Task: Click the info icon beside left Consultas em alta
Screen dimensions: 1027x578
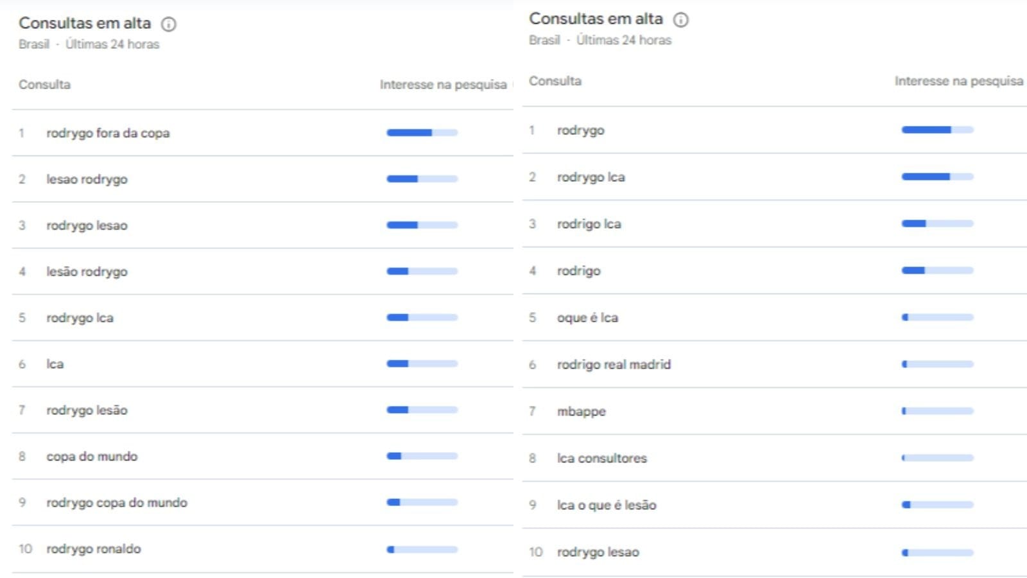Action: click(x=169, y=24)
